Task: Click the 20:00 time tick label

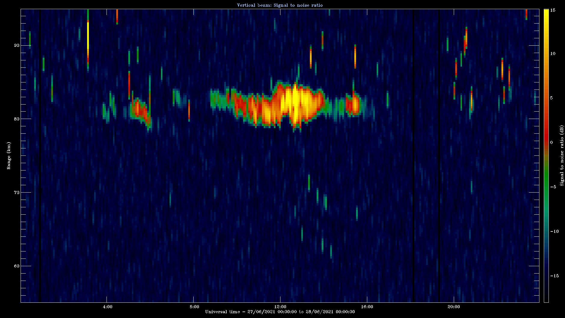Action: [453, 307]
